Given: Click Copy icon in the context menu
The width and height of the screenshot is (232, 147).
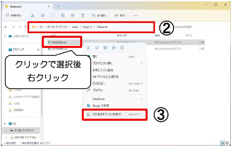Looking at the screenshot, I should tap(97, 48).
